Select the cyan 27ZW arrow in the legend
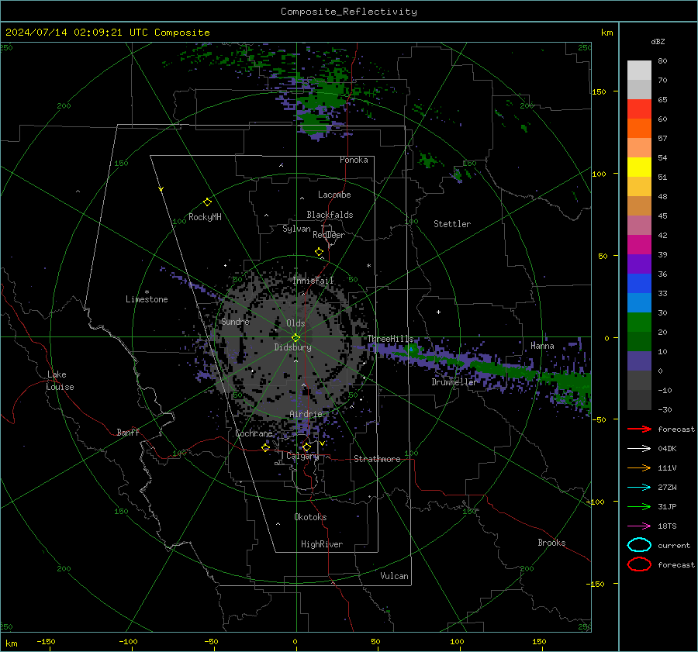698x652 pixels. (x=639, y=488)
